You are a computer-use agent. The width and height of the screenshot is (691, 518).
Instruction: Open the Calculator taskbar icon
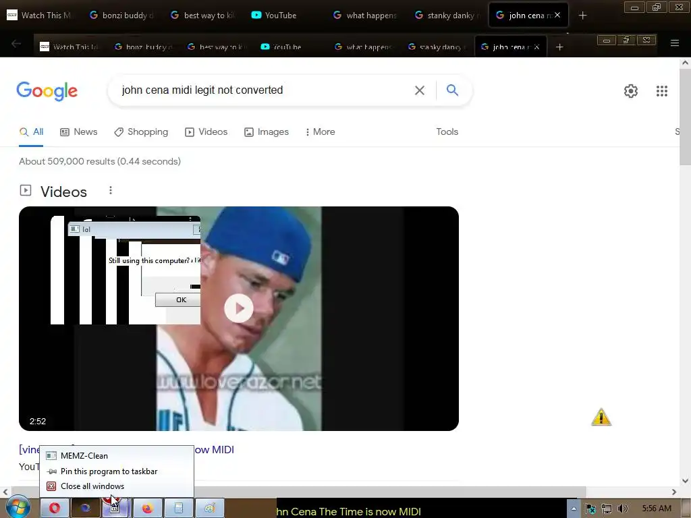[178, 508]
